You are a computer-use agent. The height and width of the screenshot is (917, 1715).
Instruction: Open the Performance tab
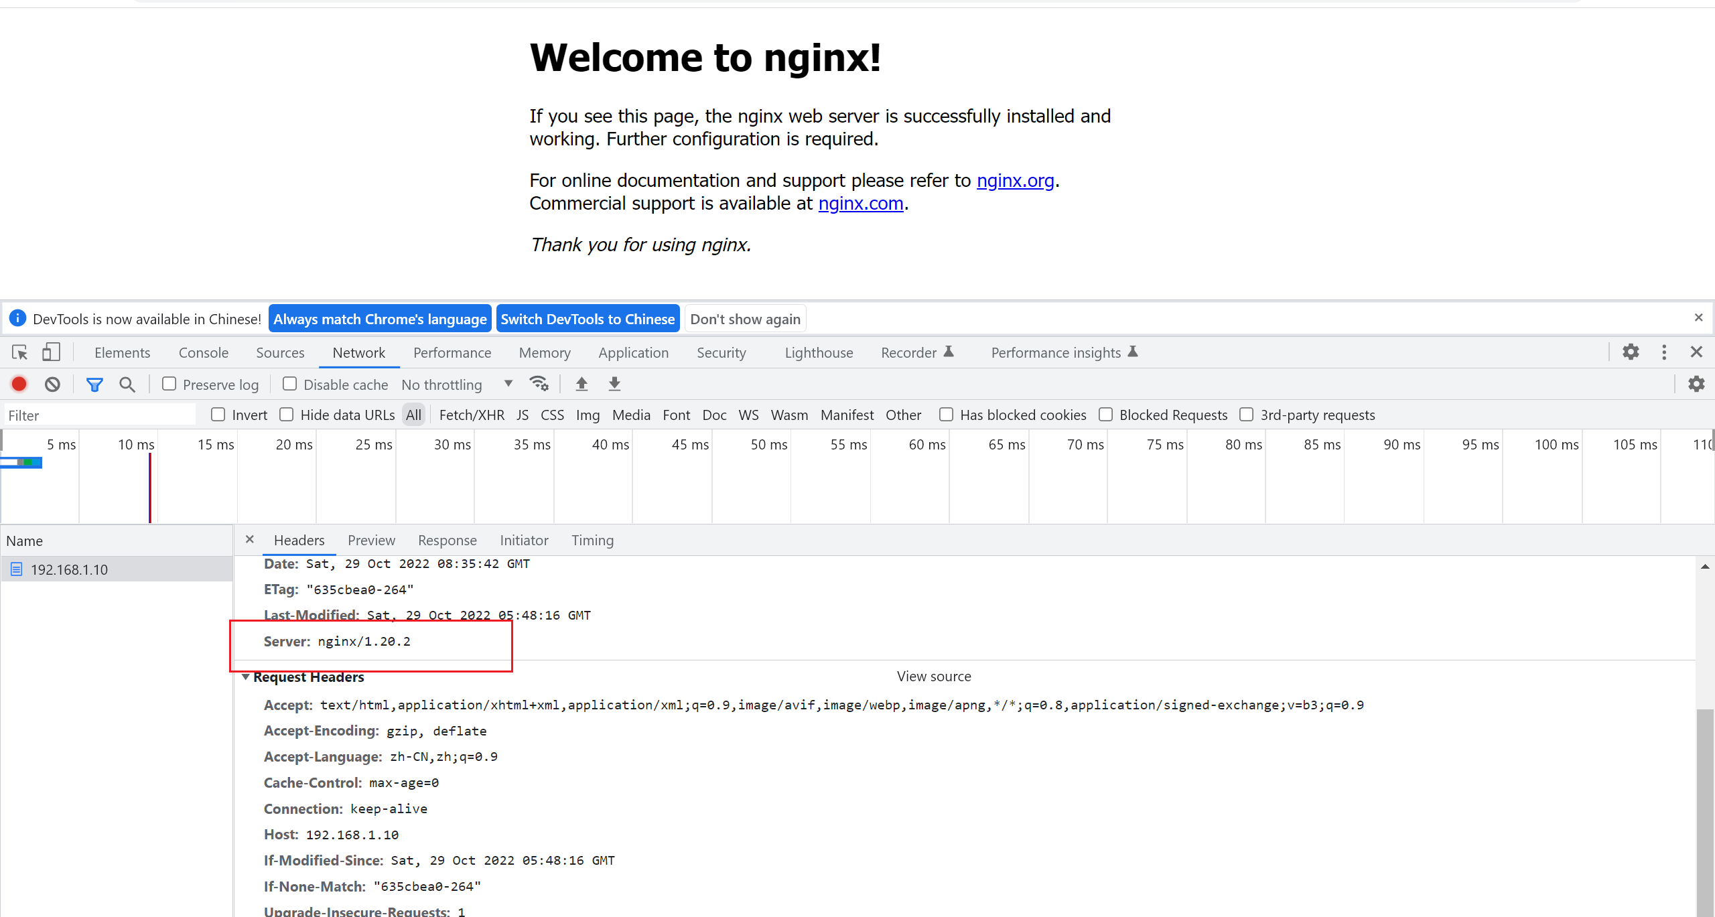tap(452, 353)
